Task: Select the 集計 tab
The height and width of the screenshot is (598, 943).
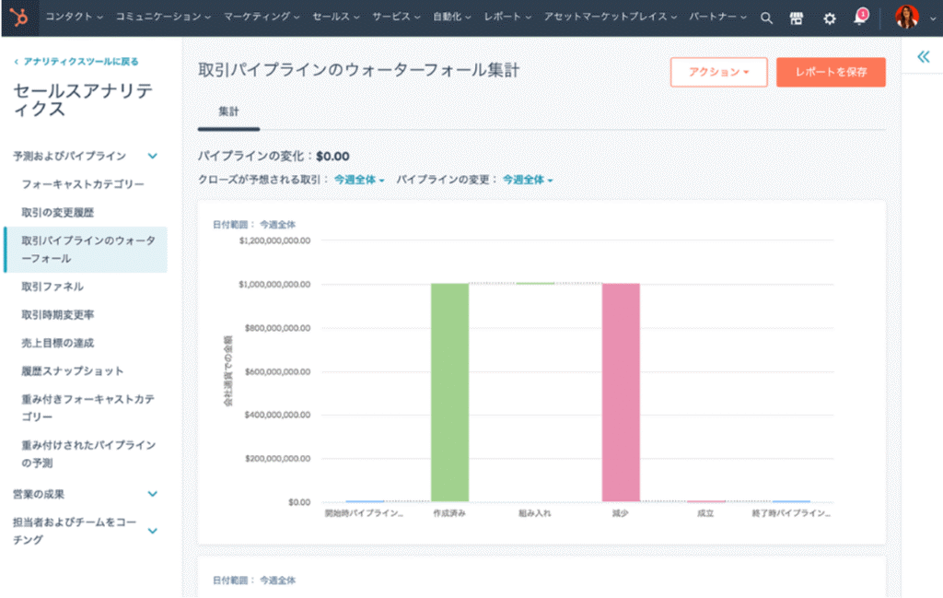Action: click(228, 111)
